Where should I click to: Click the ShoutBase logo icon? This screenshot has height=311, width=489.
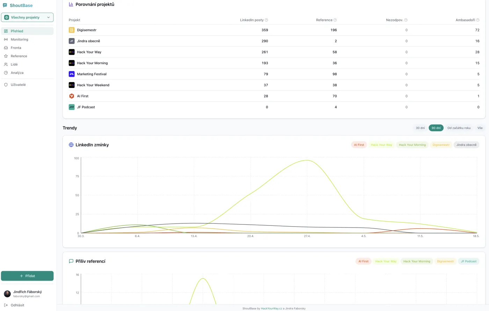5,5
